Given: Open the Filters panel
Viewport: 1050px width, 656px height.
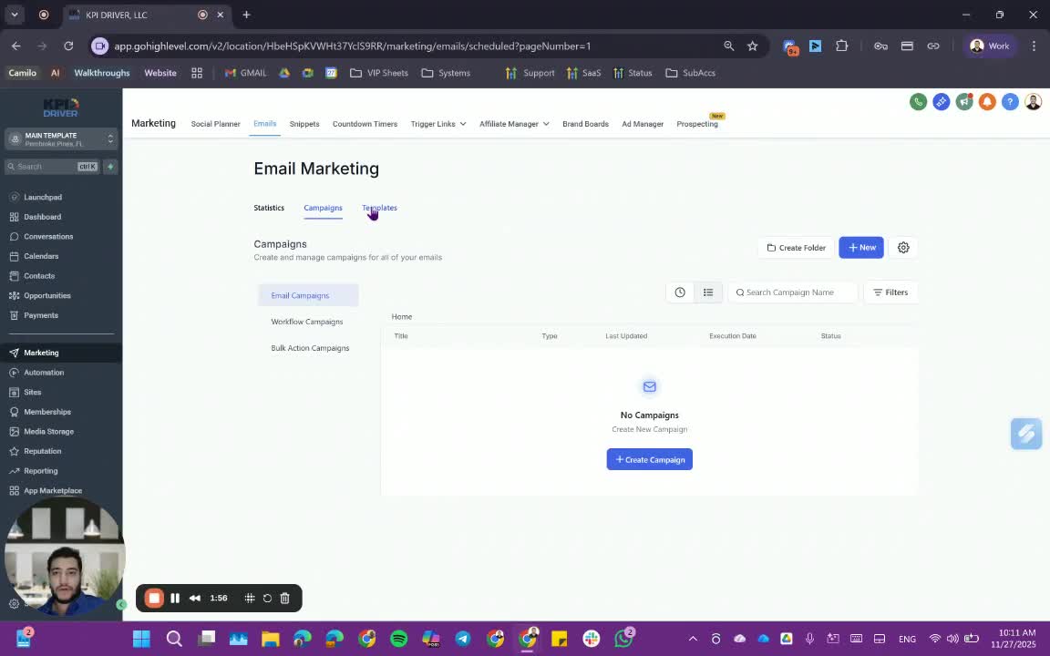Looking at the screenshot, I should click(x=890, y=292).
